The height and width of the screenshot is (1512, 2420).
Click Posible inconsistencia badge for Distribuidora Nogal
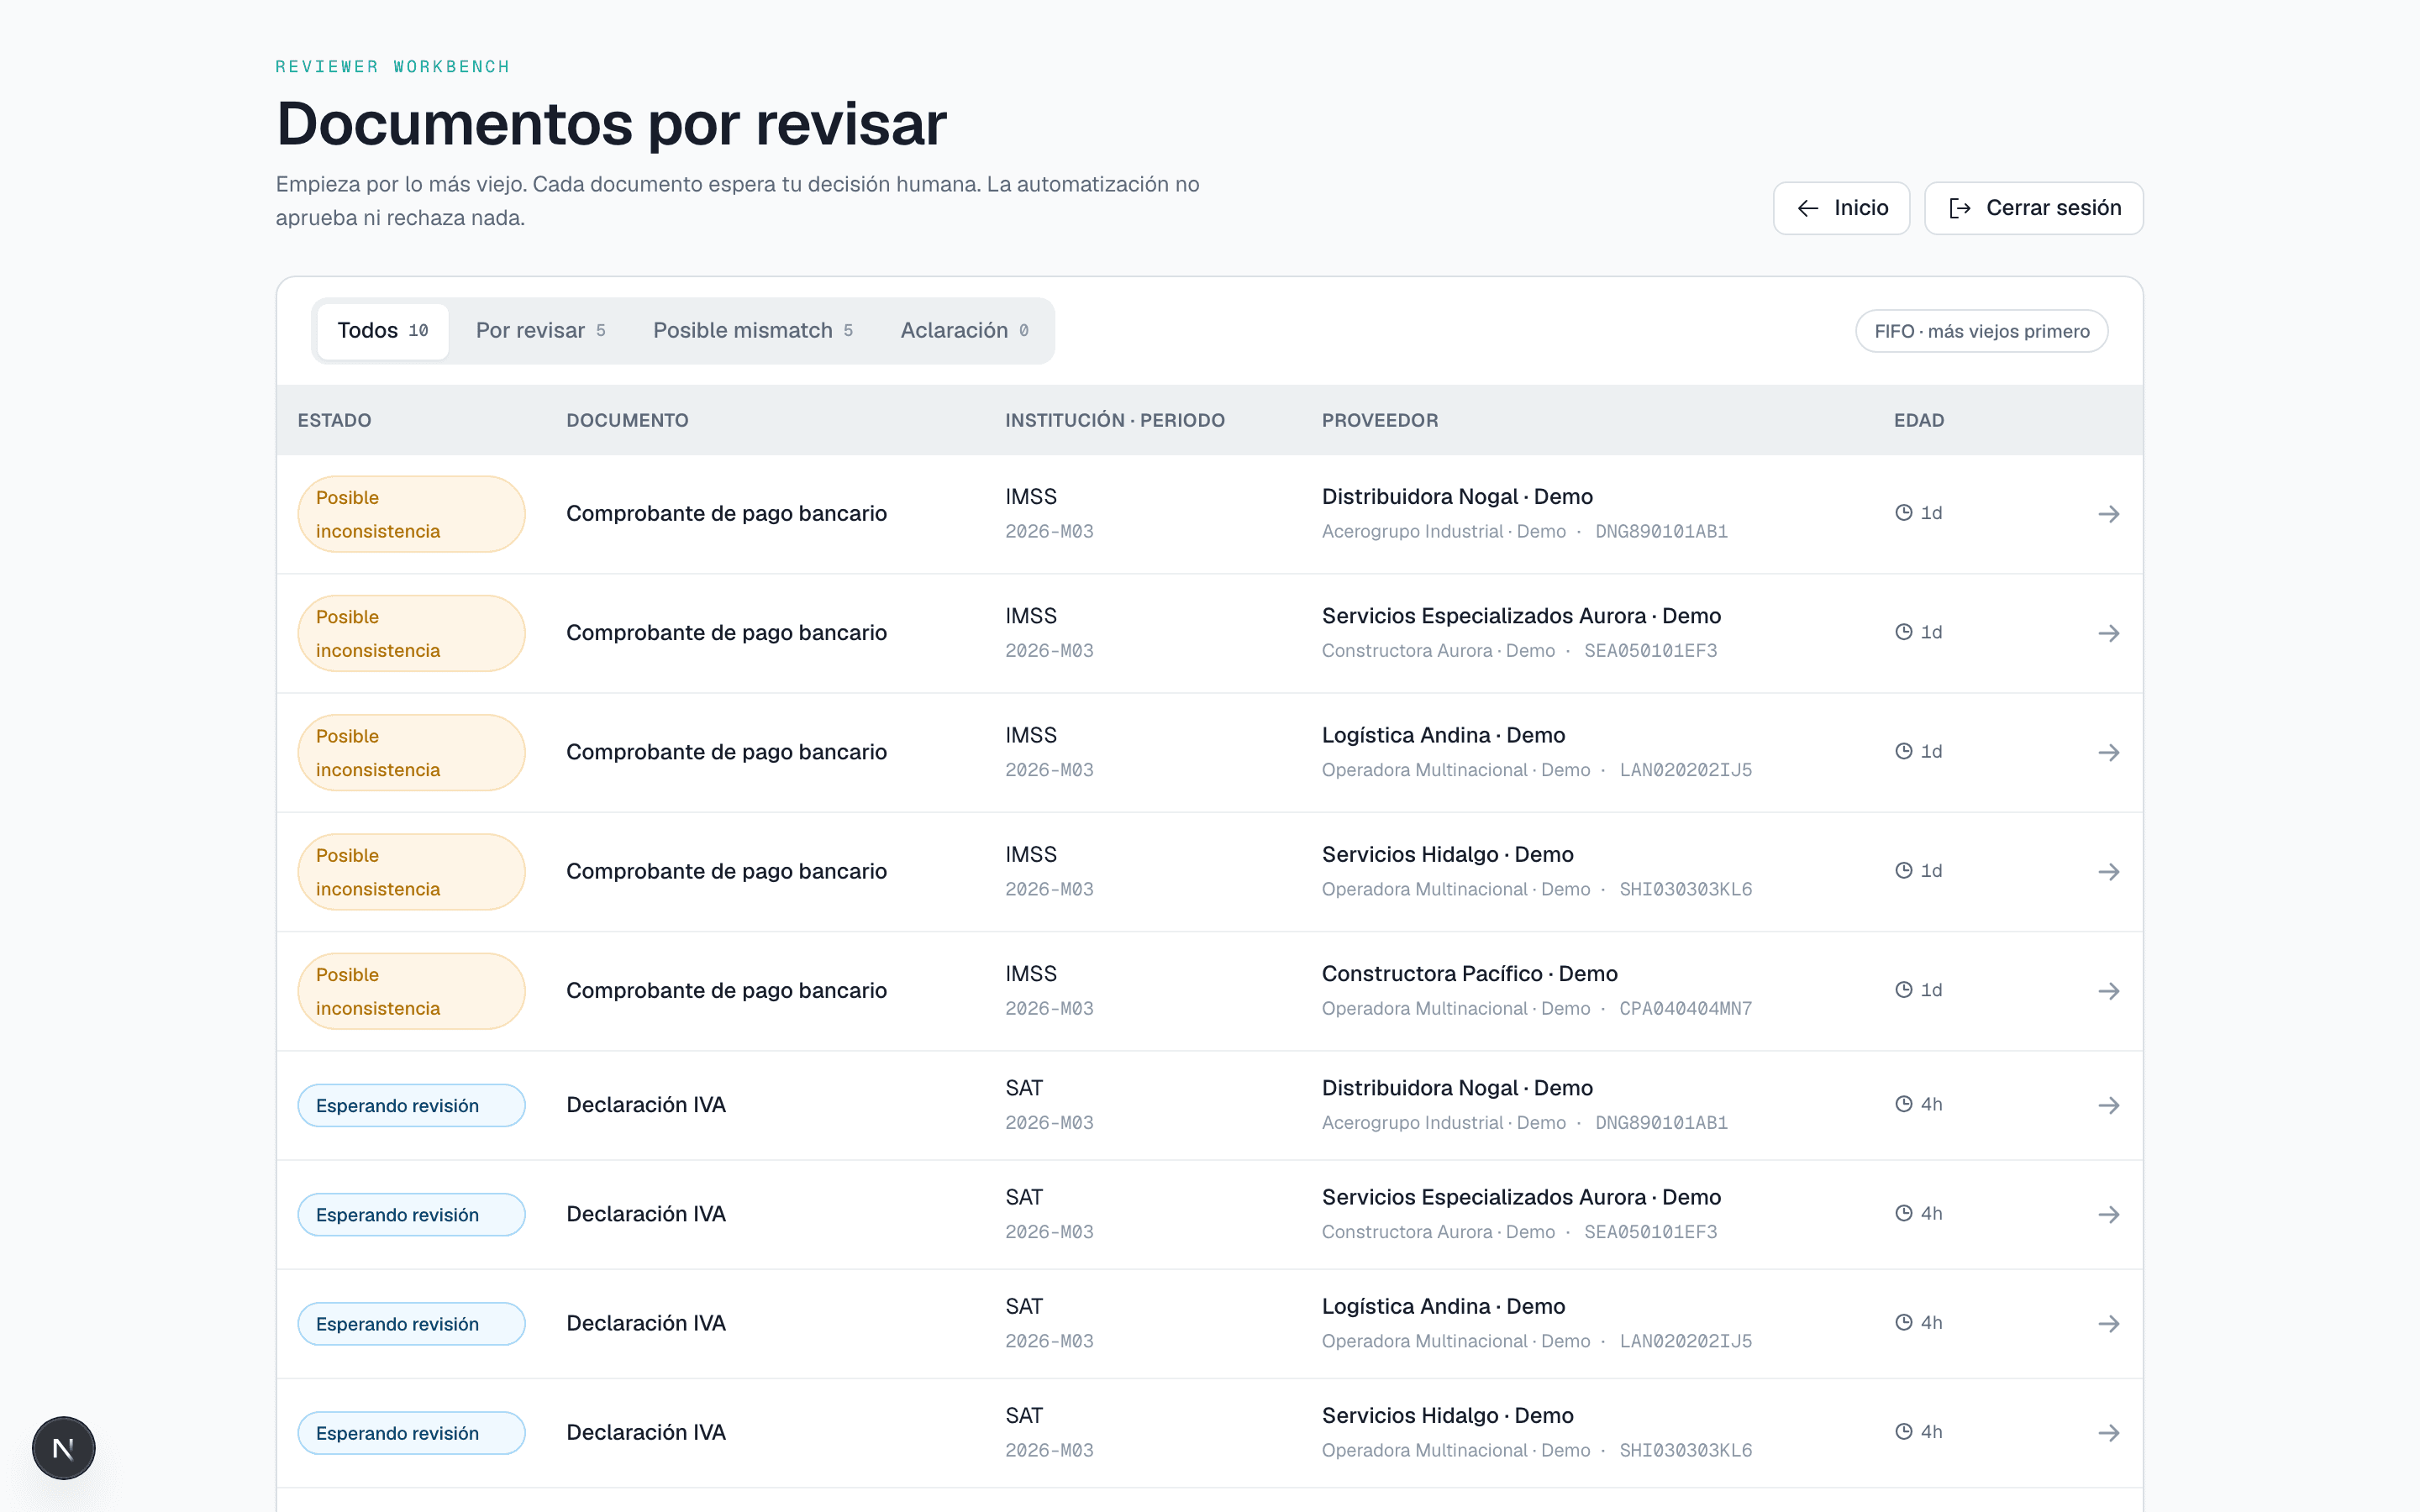[411, 514]
